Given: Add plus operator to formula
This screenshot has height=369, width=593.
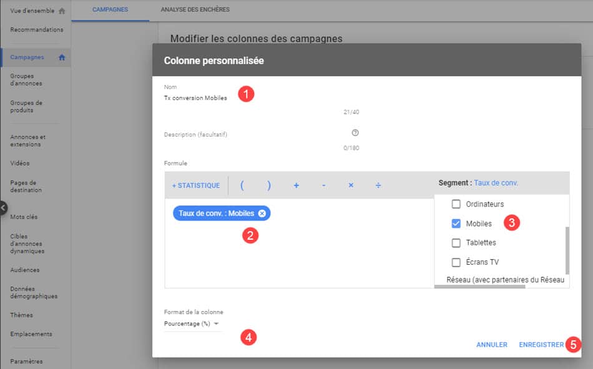Looking at the screenshot, I should pos(296,185).
